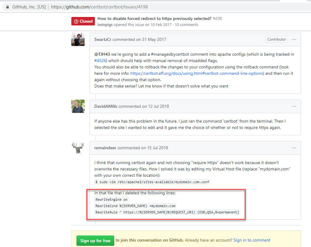Click the 31 May 2017 comment timestamp
Image resolution: width=311 pixels, height=247 pixels.
(154, 39)
